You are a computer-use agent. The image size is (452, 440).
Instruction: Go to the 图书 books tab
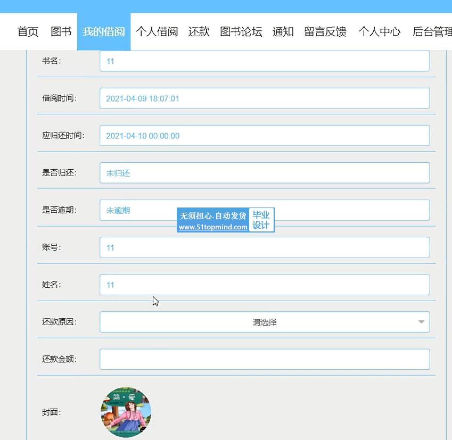point(61,31)
